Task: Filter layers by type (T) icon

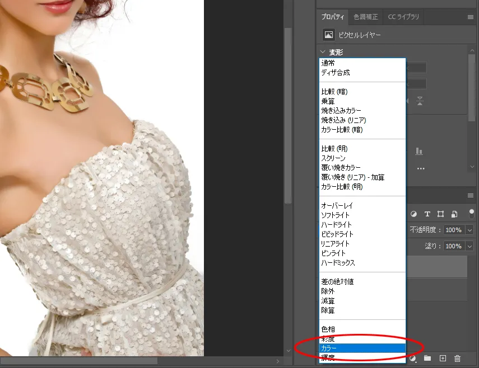Action: coord(427,214)
